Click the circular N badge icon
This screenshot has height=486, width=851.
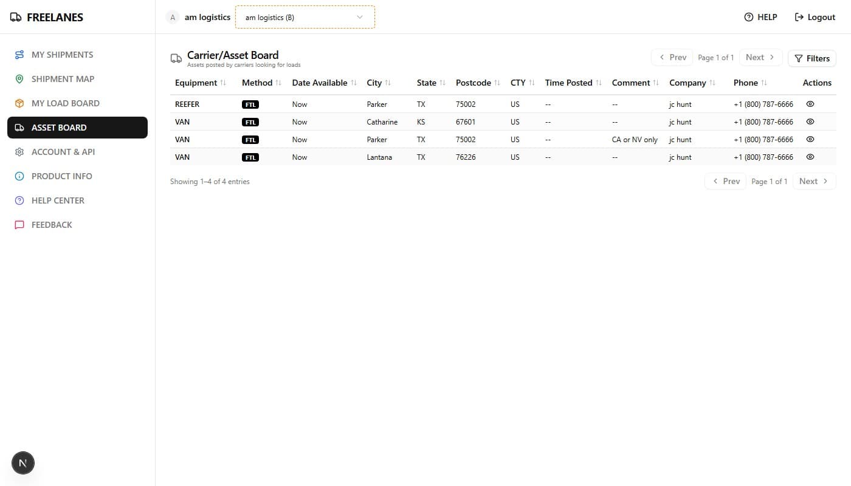click(23, 463)
